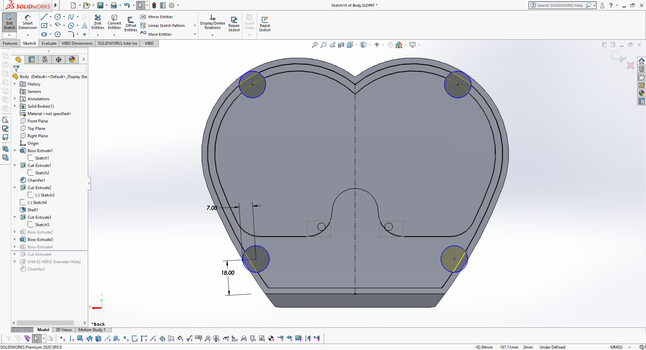Click Mirror Entities tool
The image size is (646, 350).
coord(156,17)
